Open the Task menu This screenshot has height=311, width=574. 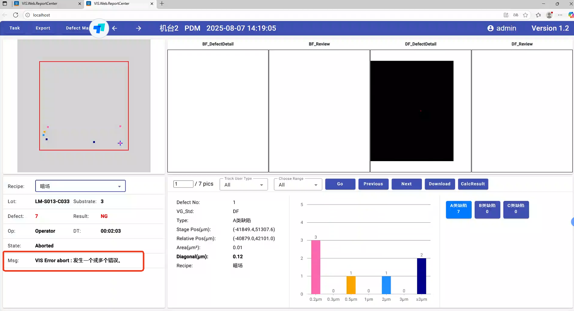(x=15, y=28)
